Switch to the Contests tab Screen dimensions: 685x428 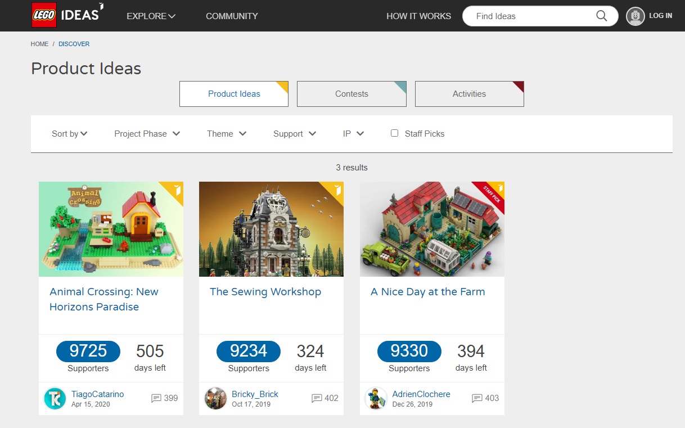[x=351, y=94]
